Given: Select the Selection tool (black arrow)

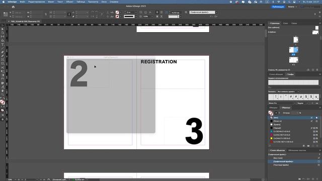Looking at the screenshot, I should [3, 25].
